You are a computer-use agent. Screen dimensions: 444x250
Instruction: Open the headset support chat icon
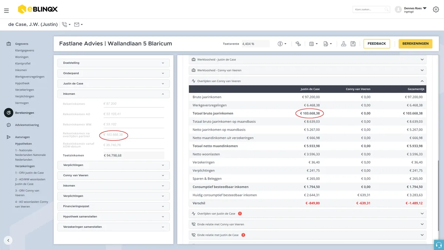pyautogui.click(x=439, y=245)
